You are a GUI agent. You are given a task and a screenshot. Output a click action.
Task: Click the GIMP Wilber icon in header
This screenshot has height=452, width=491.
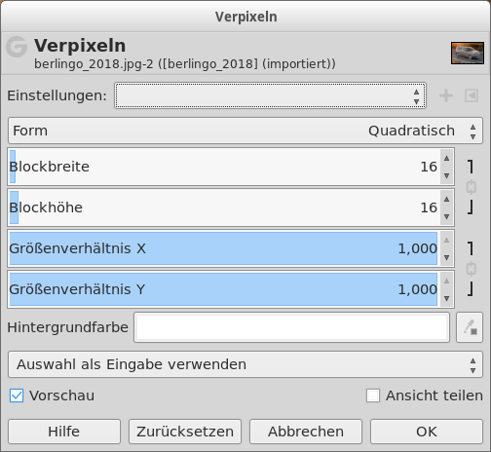click(17, 47)
